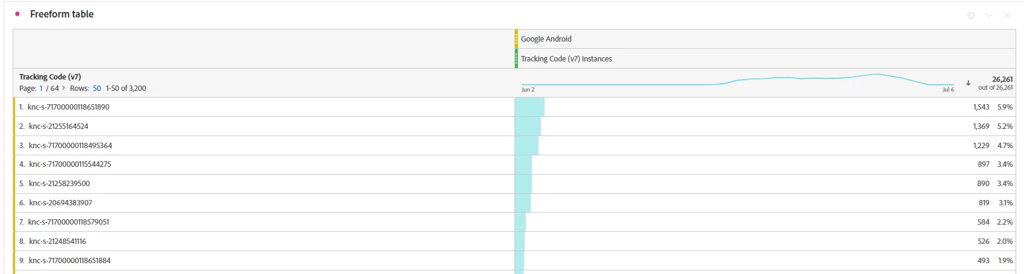Click the 3.1% percentage in row 6
The image size is (1024, 274).
click(x=1005, y=202)
